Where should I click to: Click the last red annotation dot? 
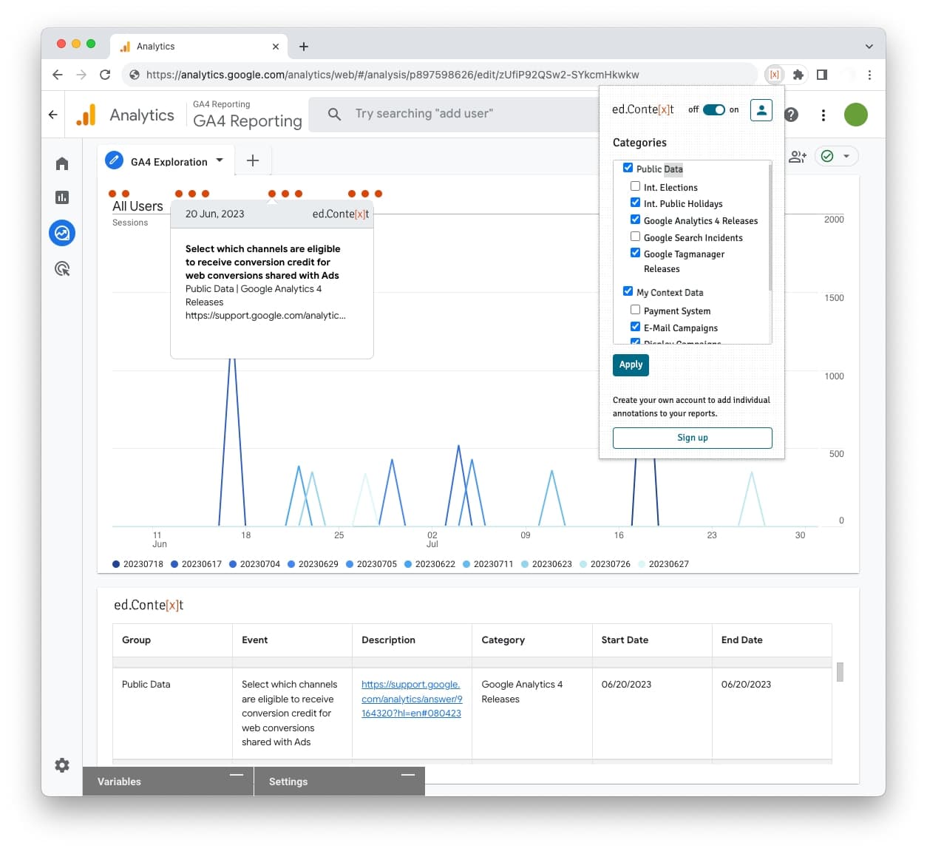[x=378, y=194]
